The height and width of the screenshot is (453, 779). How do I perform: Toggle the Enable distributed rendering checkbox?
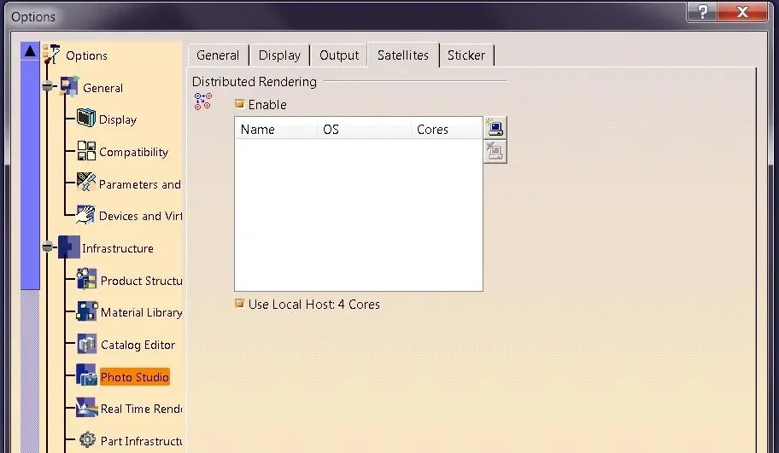tap(240, 104)
